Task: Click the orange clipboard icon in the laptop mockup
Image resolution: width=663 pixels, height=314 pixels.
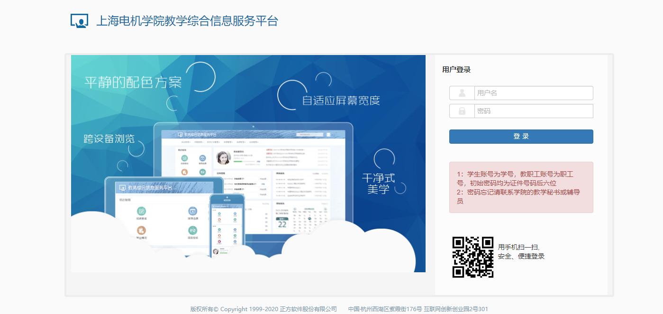Action: 184,172
